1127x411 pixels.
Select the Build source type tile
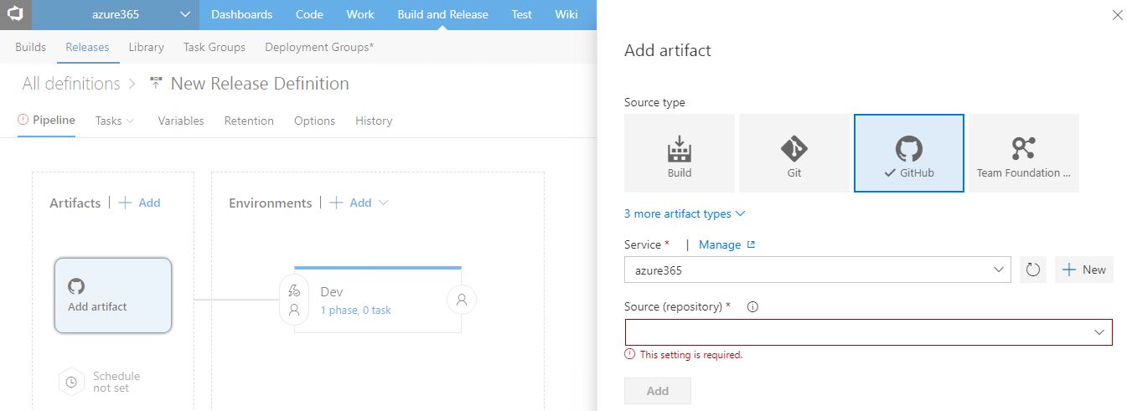click(680, 153)
